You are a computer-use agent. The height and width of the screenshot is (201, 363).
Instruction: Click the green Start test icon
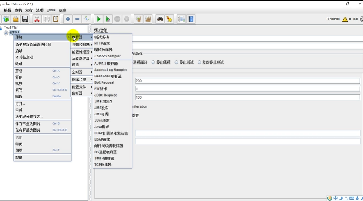tap(99, 19)
